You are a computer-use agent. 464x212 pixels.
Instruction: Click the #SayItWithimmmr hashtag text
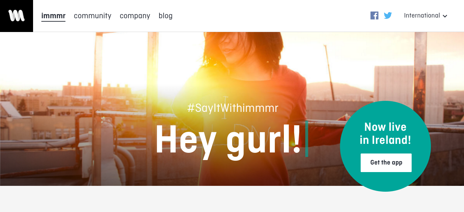coord(233,108)
